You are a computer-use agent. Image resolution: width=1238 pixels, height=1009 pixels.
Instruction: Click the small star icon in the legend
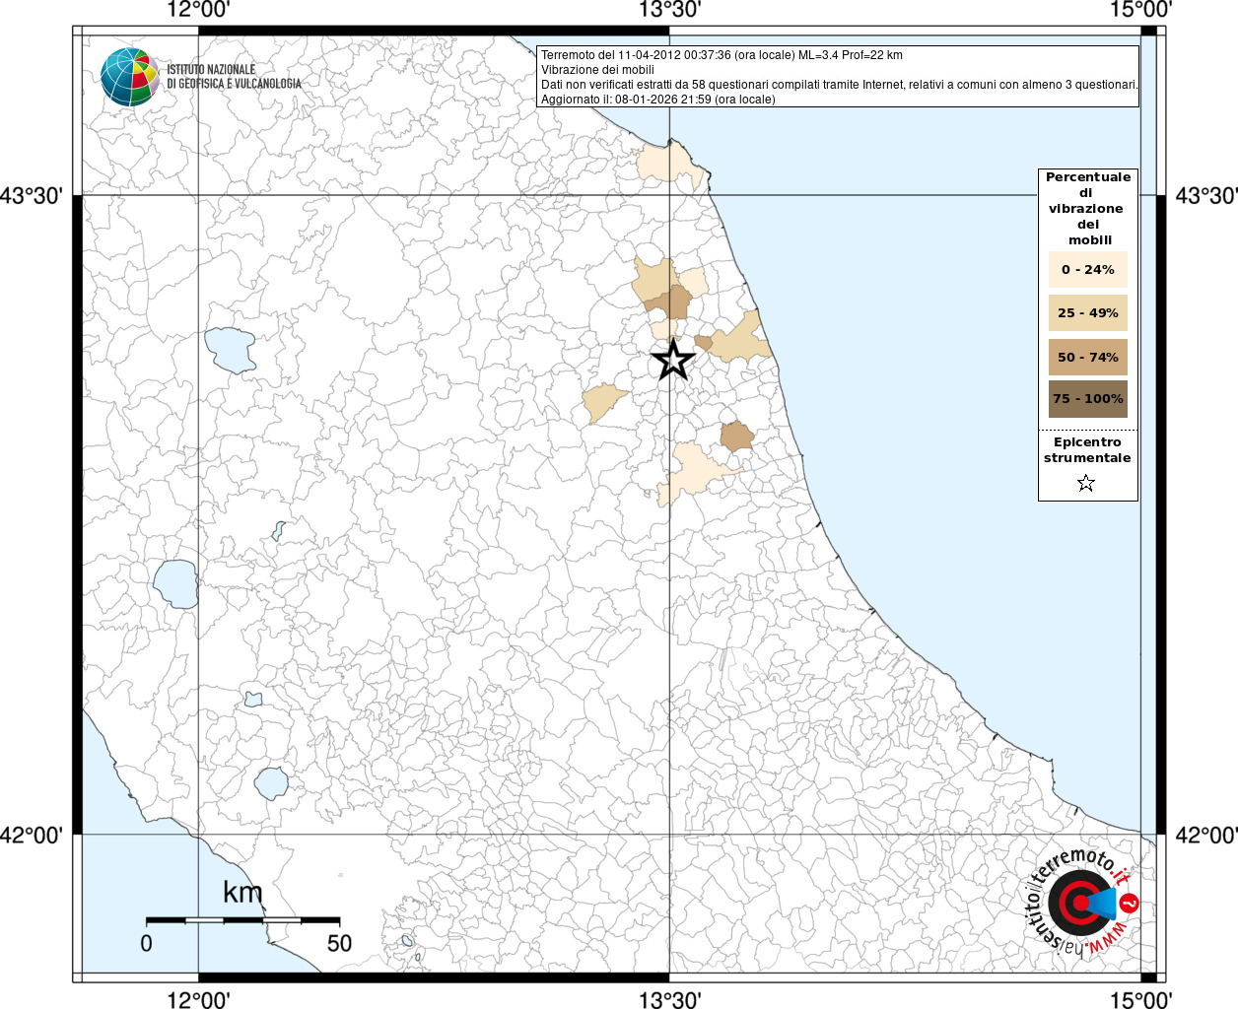point(1085,483)
